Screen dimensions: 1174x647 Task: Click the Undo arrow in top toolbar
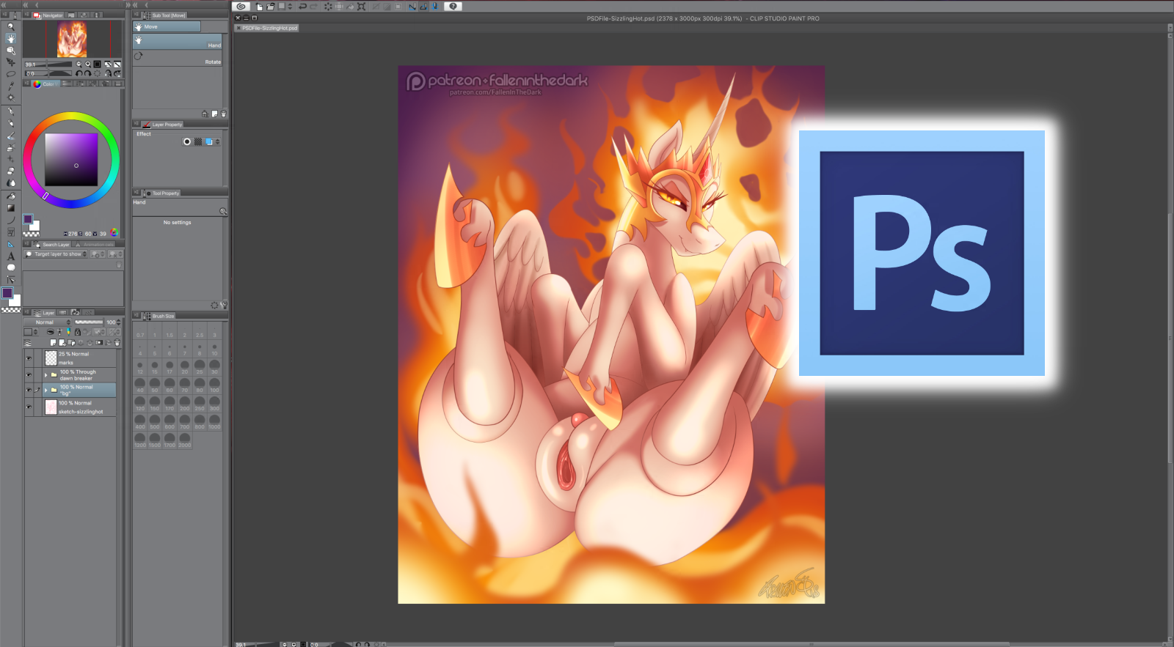tap(302, 7)
